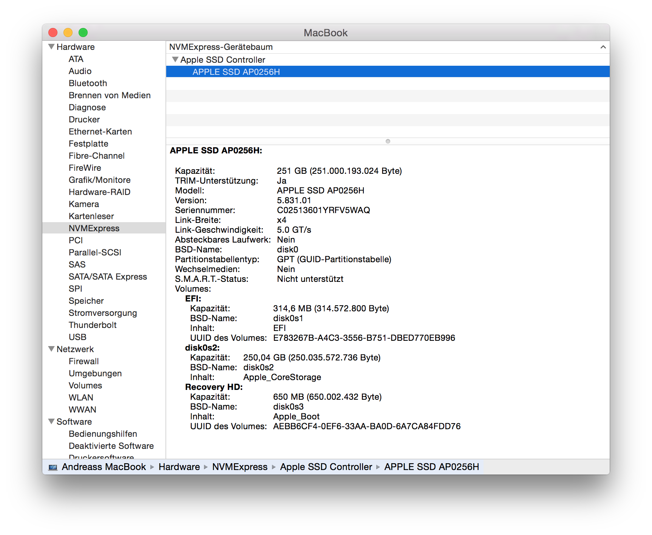Click Apple_CoreStorage content value
The height and width of the screenshot is (535, 652).
282,377
